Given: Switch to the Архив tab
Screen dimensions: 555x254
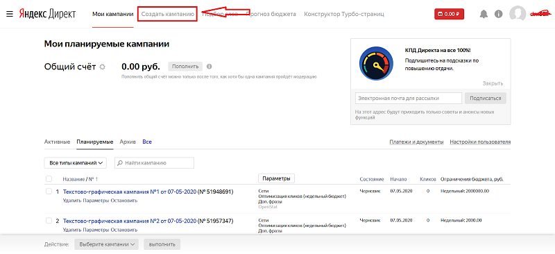Looking at the screenshot, I should point(128,142).
